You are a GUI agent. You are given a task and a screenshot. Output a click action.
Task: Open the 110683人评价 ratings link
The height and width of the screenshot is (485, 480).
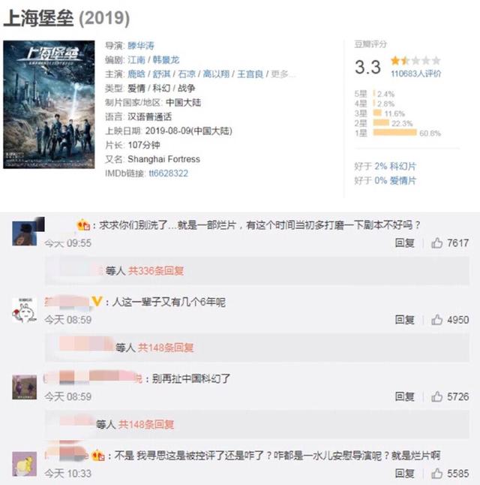coord(415,74)
